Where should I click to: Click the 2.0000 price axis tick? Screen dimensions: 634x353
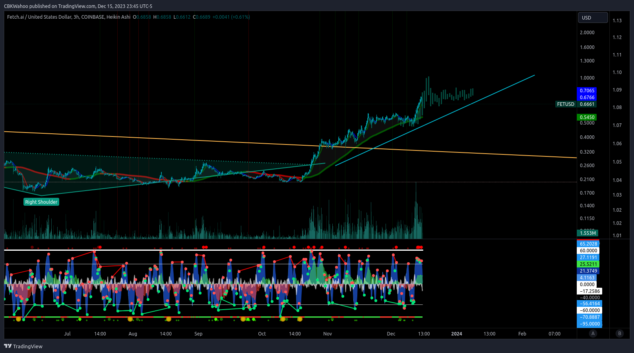tap(587, 33)
